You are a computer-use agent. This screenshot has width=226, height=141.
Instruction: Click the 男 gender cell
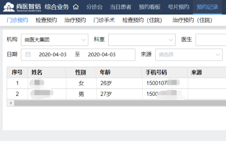81,94
